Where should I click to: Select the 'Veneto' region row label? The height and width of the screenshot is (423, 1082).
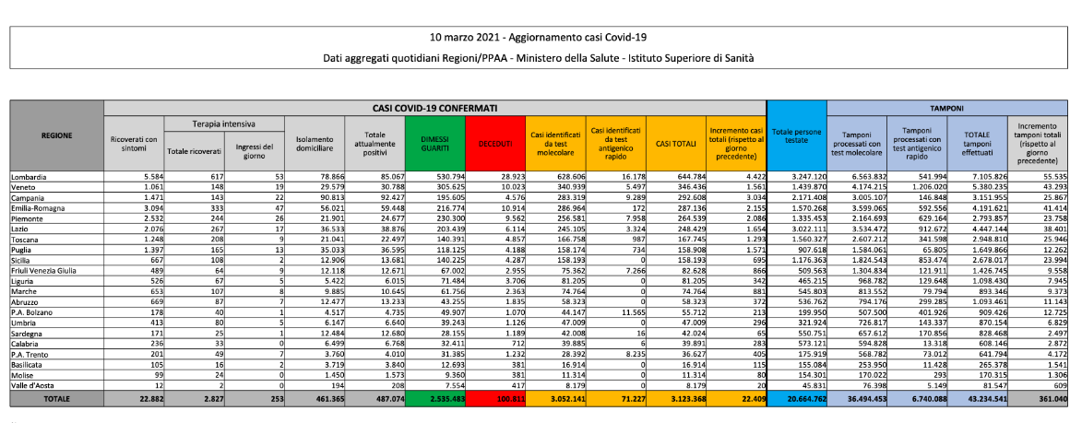(23, 186)
